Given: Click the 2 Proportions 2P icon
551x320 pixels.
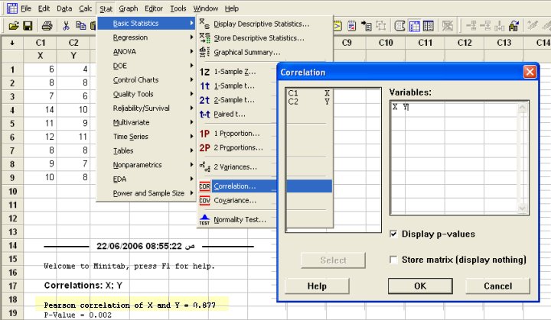Looking at the screenshot, I should pyautogui.click(x=204, y=147).
